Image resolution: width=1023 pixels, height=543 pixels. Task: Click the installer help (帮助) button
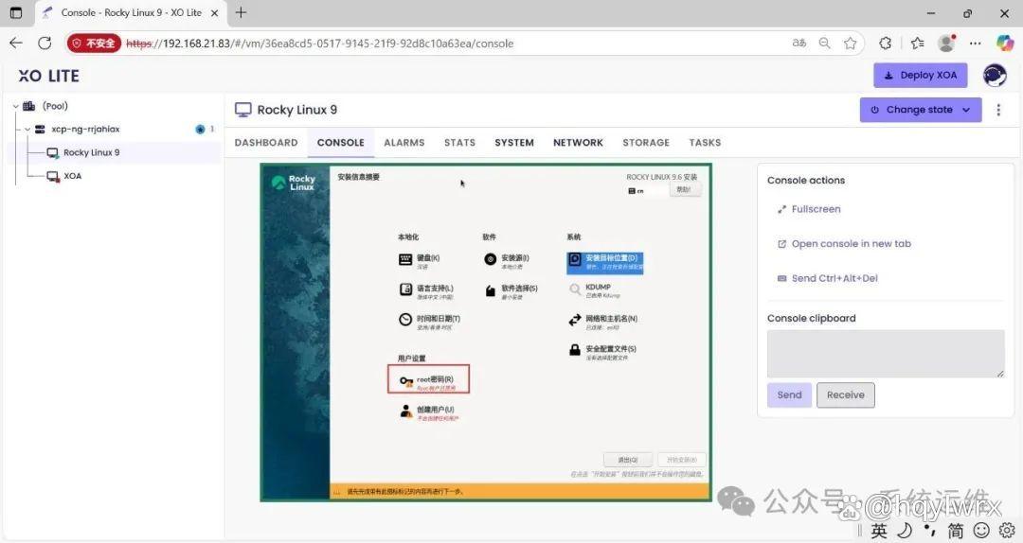pos(683,190)
